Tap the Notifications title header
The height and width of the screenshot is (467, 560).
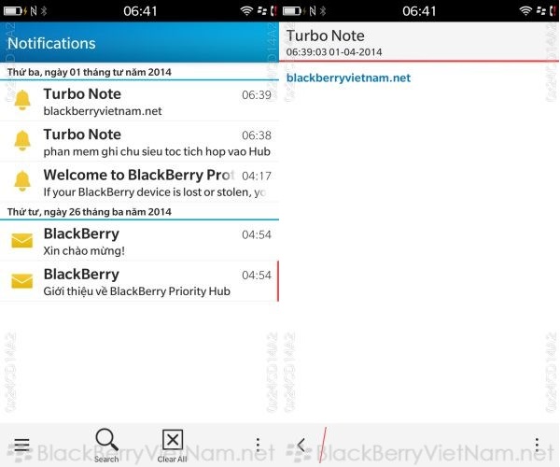click(x=51, y=43)
